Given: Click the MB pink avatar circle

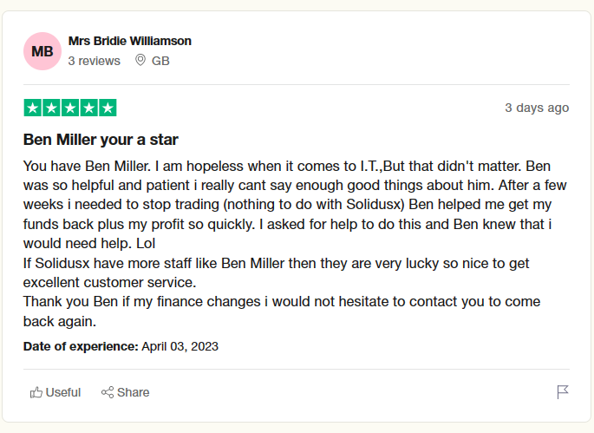Looking at the screenshot, I should click(42, 51).
